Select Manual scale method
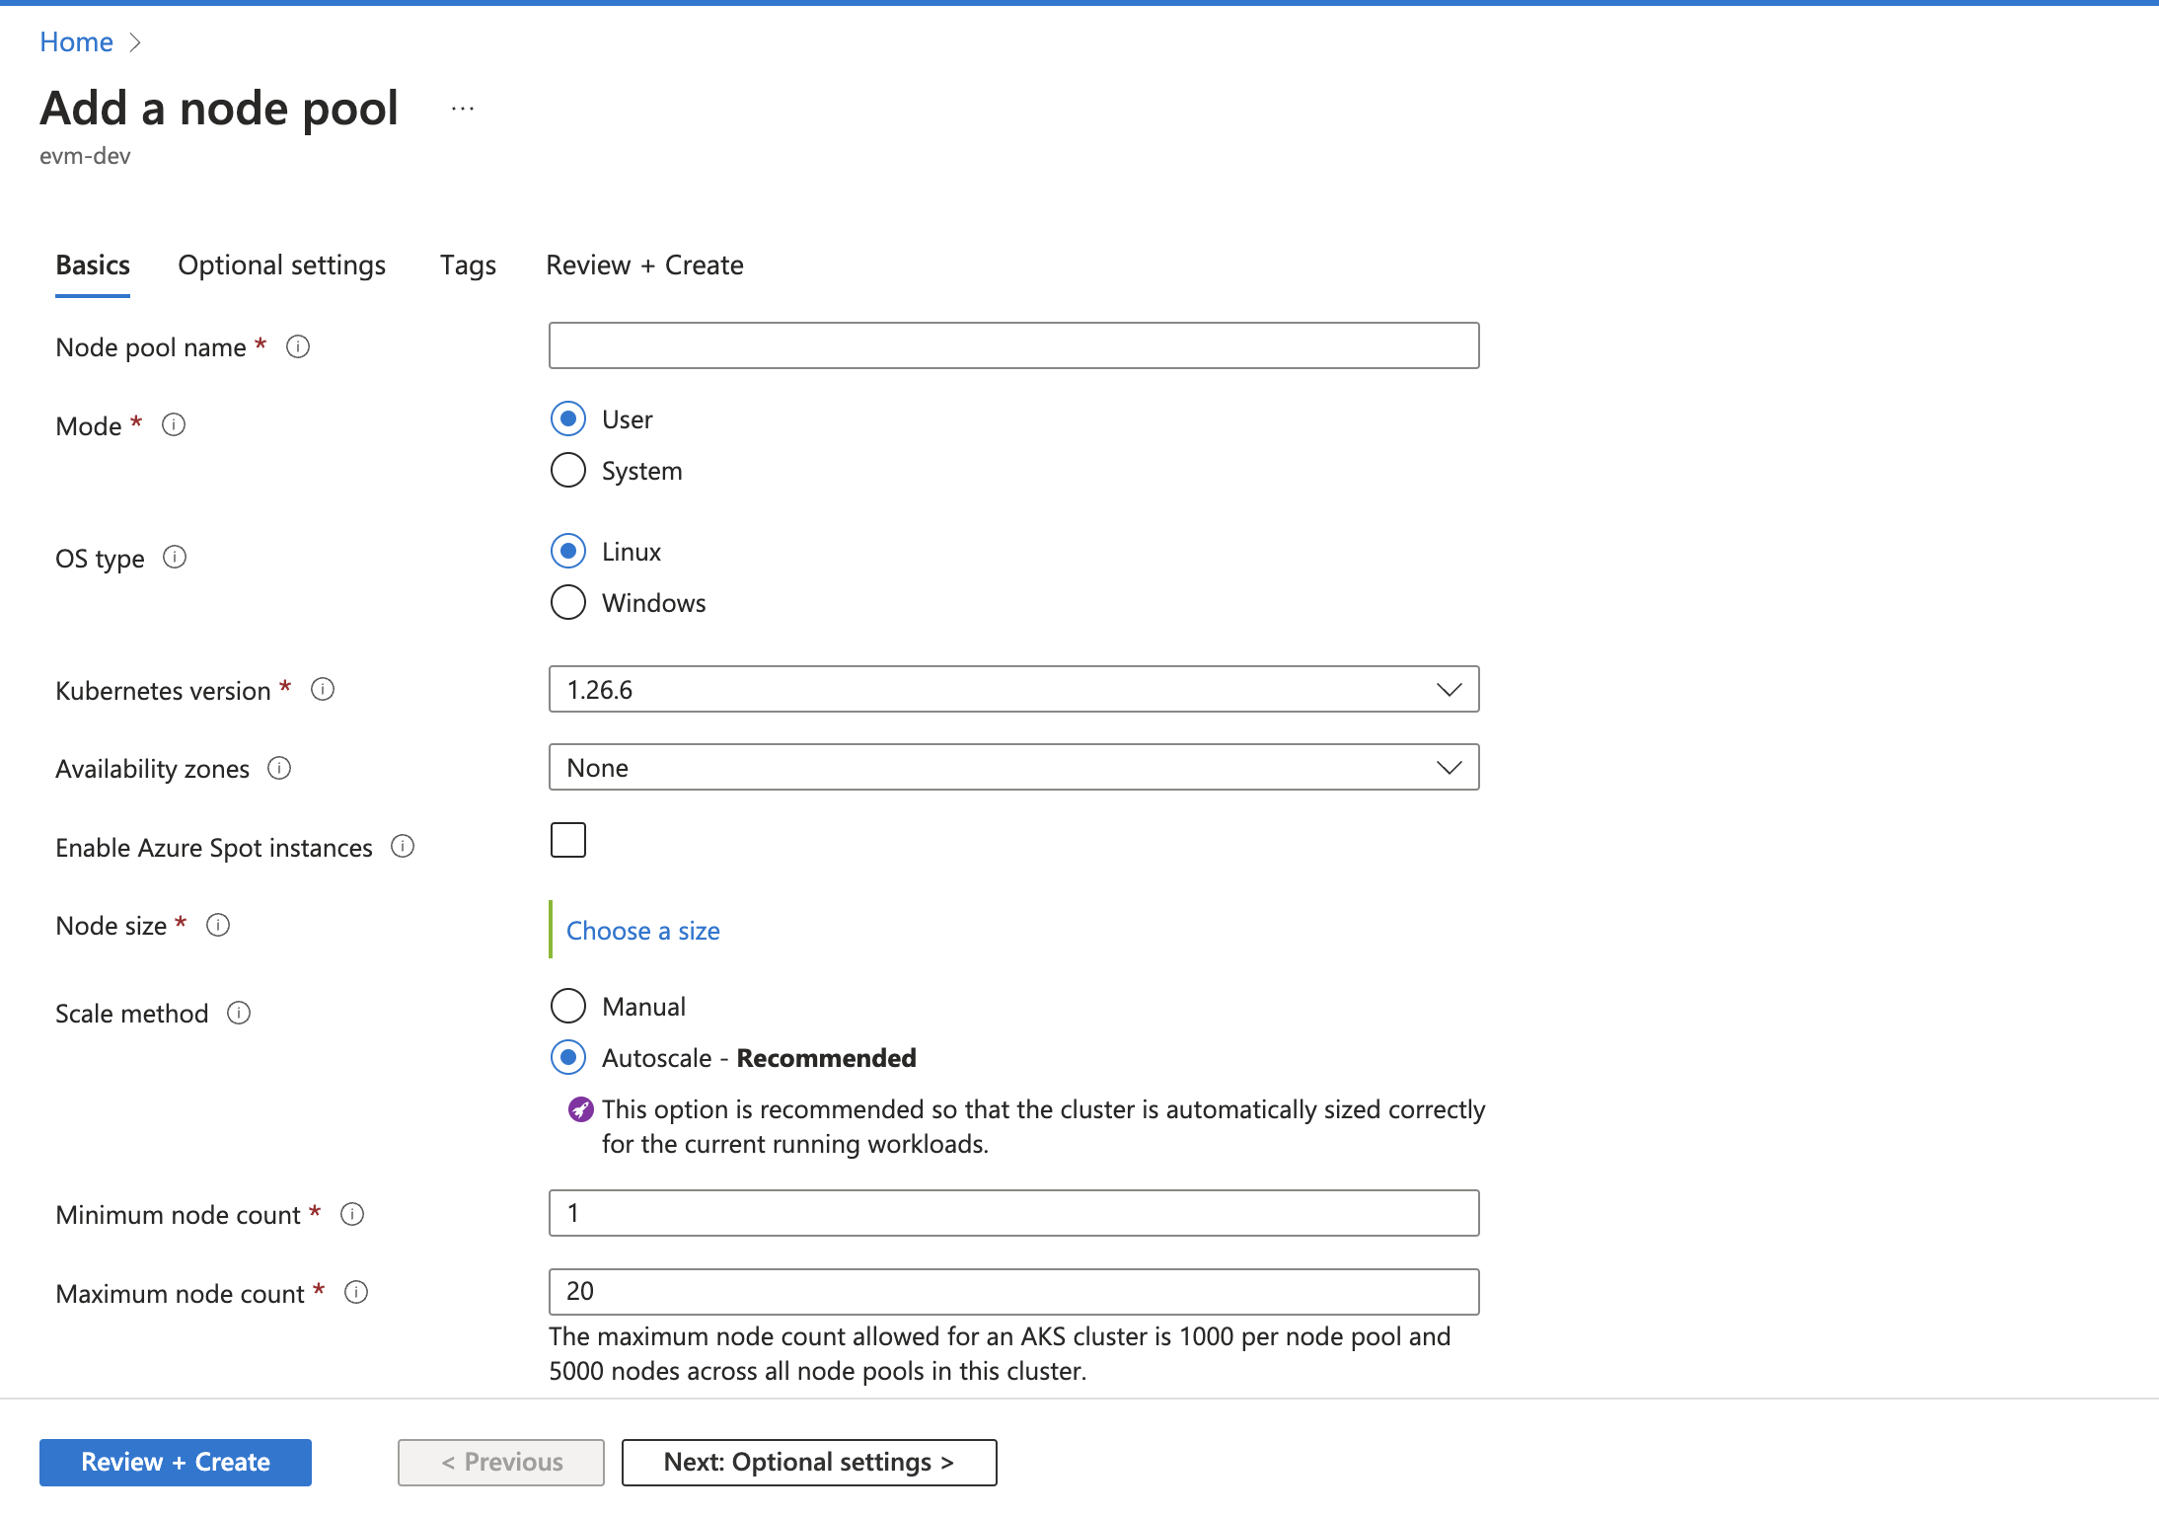This screenshot has width=2159, height=1516. [568, 1006]
